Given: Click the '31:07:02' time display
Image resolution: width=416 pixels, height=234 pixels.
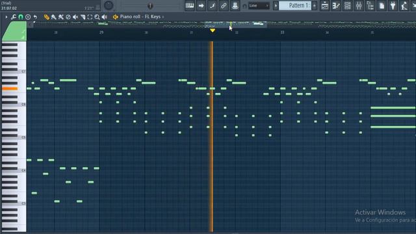Looking at the screenshot, I should [x=8, y=8].
